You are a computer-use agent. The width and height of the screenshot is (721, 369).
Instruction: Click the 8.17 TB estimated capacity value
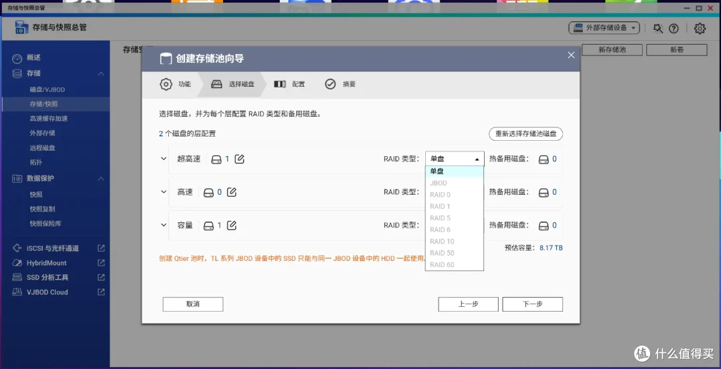pyautogui.click(x=551, y=248)
